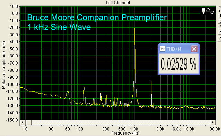The height and width of the screenshot is (136, 221).
Task: Click the 600 frequency tick label
Action: [x=122, y=129]
